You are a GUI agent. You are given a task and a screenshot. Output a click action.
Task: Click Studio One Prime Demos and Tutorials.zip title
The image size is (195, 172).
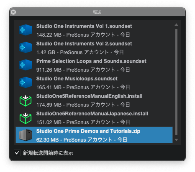[88, 131]
